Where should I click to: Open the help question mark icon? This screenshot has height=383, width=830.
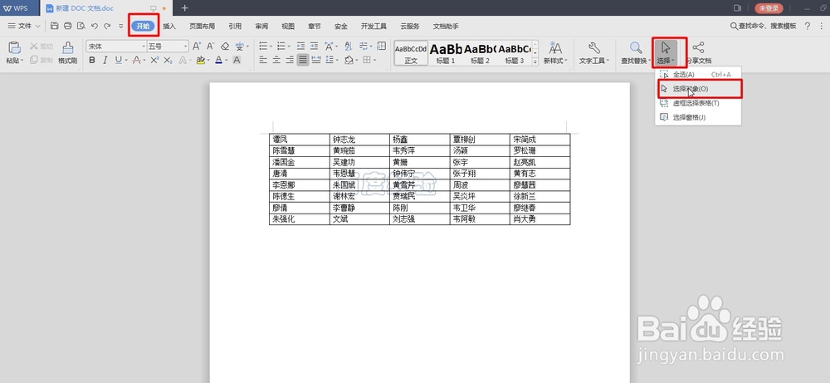pos(808,26)
